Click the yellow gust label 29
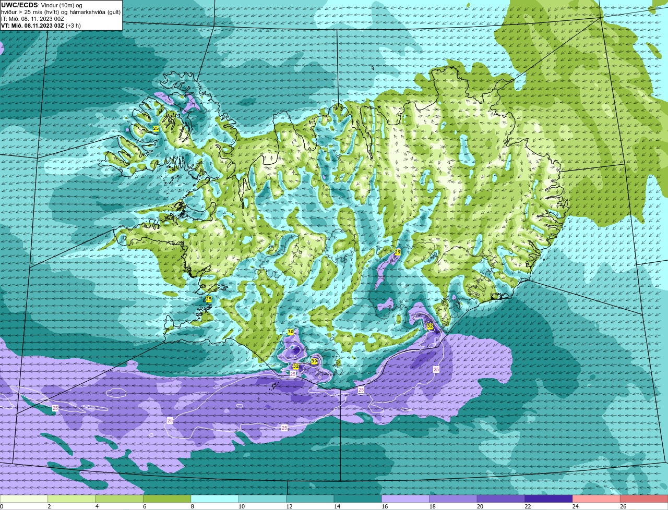Image resolution: width=668 pixels, height=510 pixels. [x=398, y=252]
